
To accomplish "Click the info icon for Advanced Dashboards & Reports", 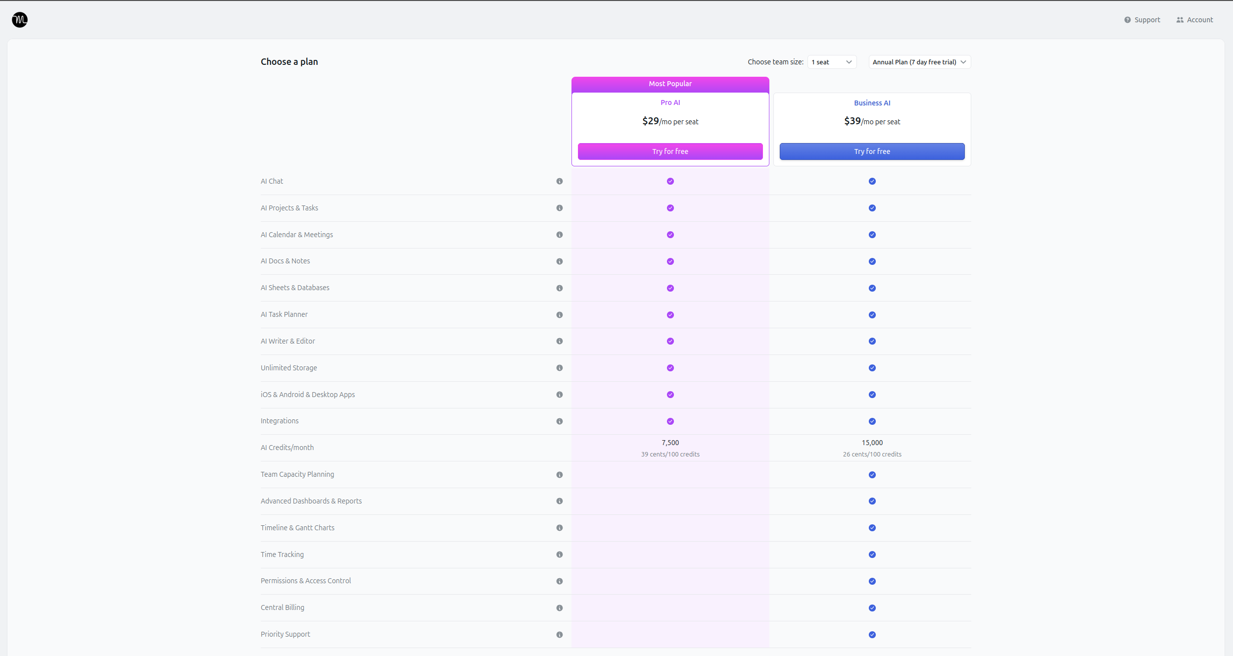I will tap(560, 501).
